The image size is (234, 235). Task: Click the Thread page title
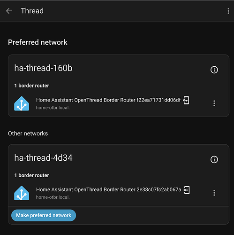pyautogui.click(x=32, y=11)
